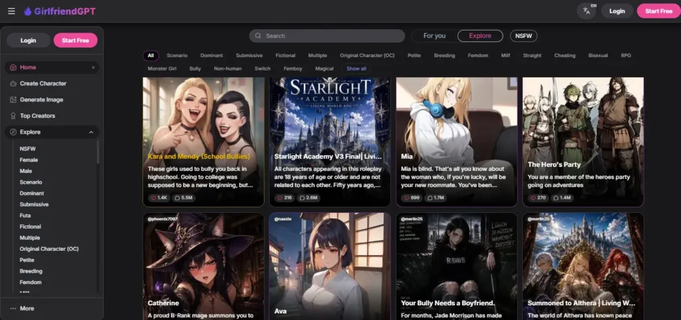This screenshot has width=681, height=320.
Task: Click 1.4M chat count on Hero's Party card
Action: pyautogui.click(x=562, y=198)
